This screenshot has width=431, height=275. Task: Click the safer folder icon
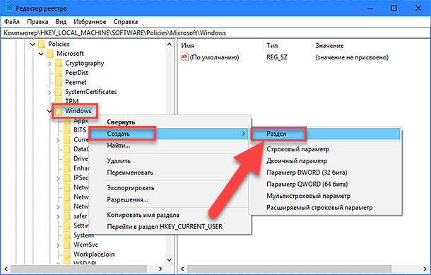coord(67,216)
